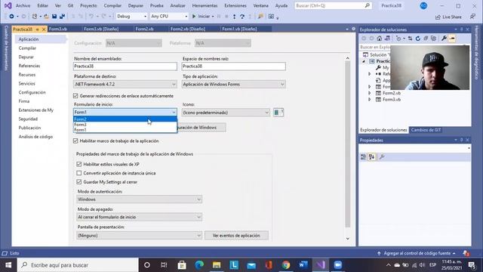Click the Alphabetical sort icon in Properties panel
This screenshot has height=272, width=483.
pos(372,157)
